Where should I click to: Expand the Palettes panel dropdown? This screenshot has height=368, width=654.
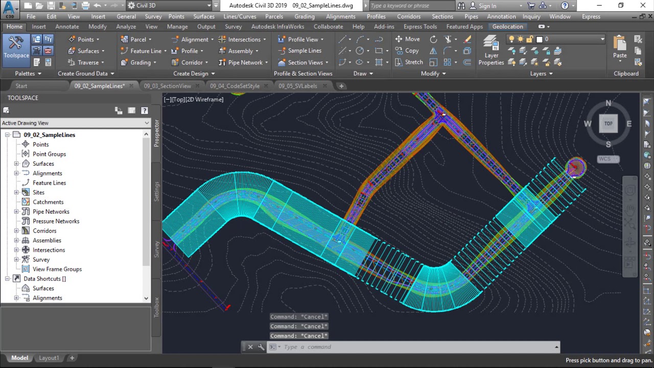[x=28, y=74]
